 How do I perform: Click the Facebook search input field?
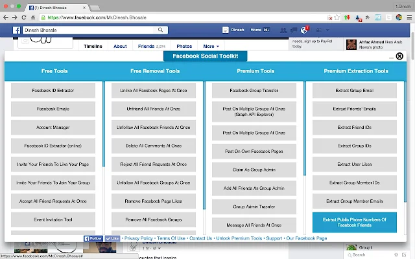[x=89, y=30]
